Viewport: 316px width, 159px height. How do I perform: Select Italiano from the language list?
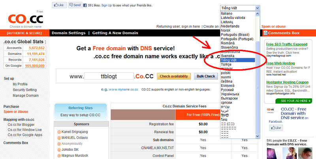(226, 13)
